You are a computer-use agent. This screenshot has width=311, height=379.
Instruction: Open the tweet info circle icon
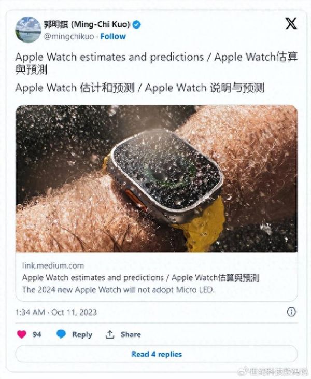(291, 312)
